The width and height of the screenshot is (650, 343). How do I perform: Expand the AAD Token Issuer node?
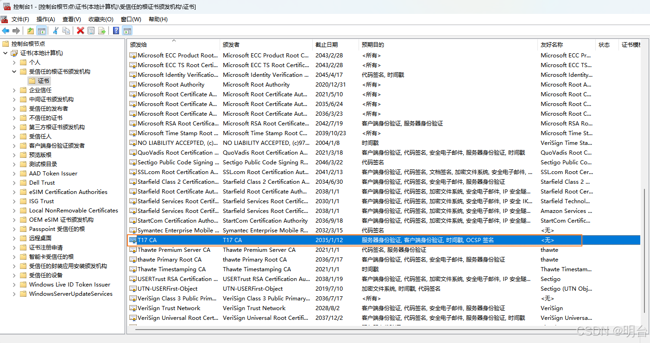click(x=14, y=174)
